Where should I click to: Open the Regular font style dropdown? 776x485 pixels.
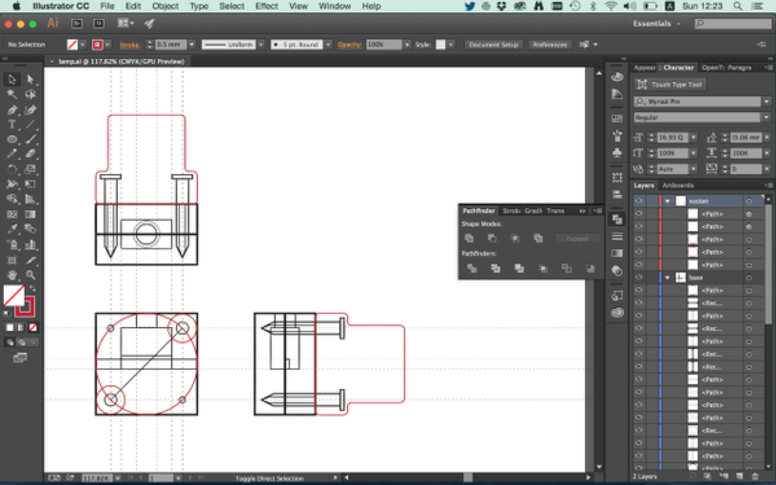[x=766, y=118]
